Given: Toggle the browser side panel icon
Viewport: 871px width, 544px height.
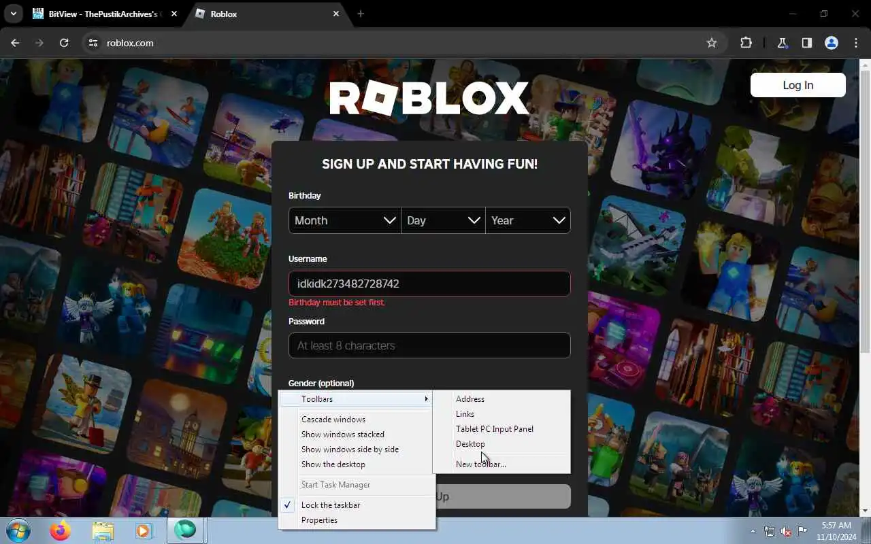Looking at the screenshot, I should (806, 43).
